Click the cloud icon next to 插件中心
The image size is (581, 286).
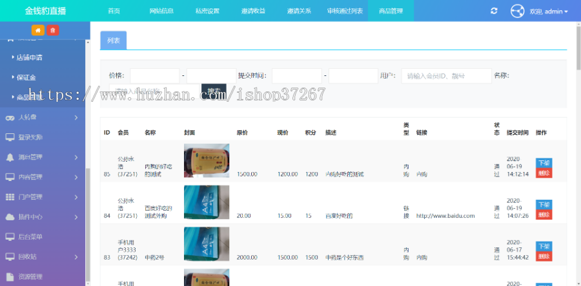10,217
